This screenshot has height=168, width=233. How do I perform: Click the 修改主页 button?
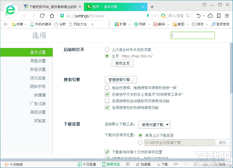pos(122,63)
